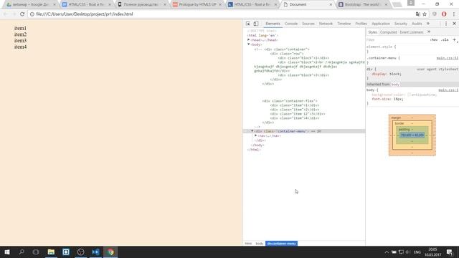Viewport: 459px width, 258px height.
Task: Open Visual Studio Code from the taskbar
Action: coord(95,252)
